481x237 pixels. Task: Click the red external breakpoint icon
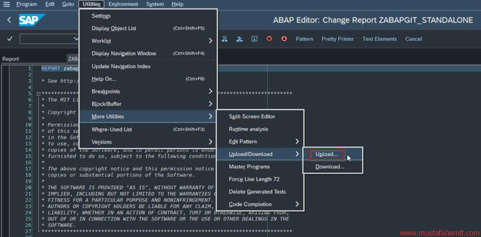pyautogui.click(x=284, y=39)
